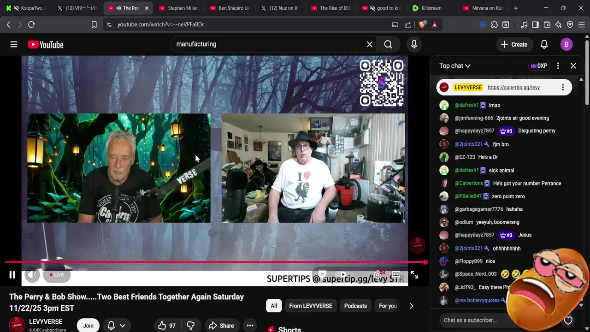Share the page from the address bar
This screenshot has height=332, width=590.
pos(408,24)
